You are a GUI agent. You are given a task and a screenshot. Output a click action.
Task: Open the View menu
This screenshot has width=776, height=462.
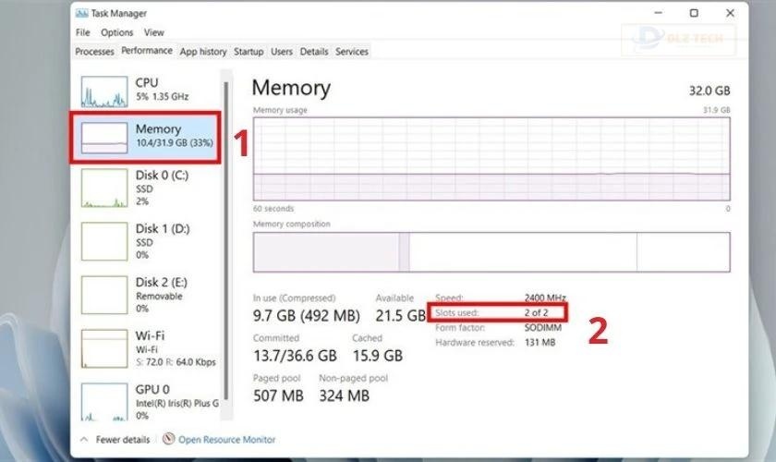tap(153, 32)
